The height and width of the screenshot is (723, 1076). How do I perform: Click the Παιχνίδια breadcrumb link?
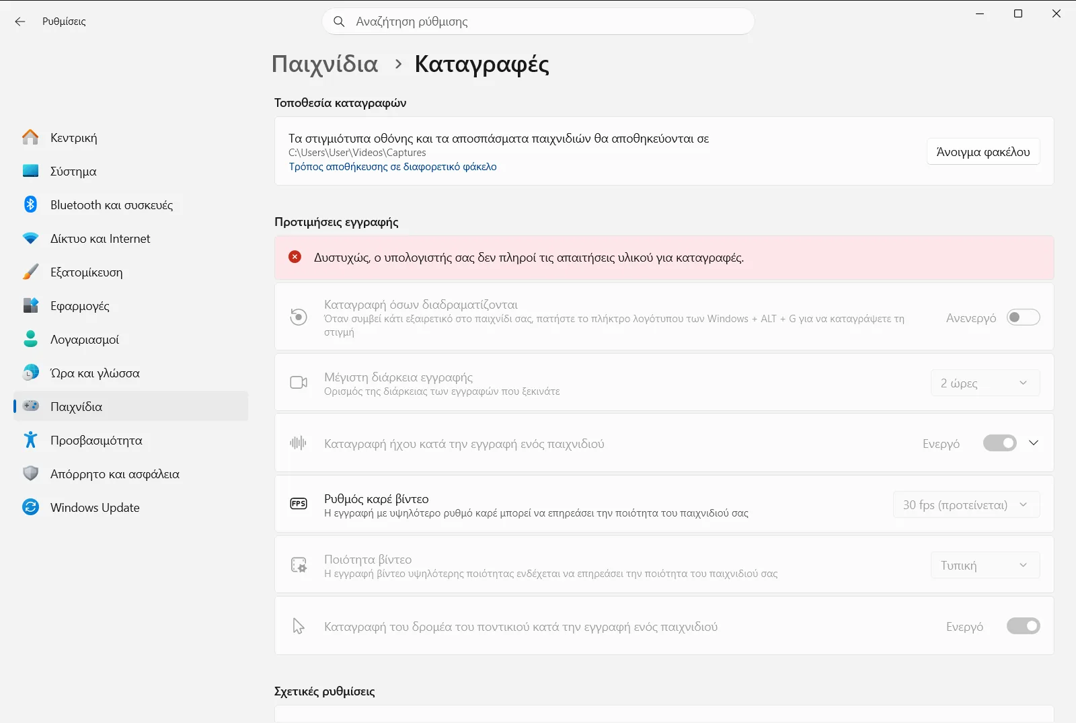coord(325,64)
